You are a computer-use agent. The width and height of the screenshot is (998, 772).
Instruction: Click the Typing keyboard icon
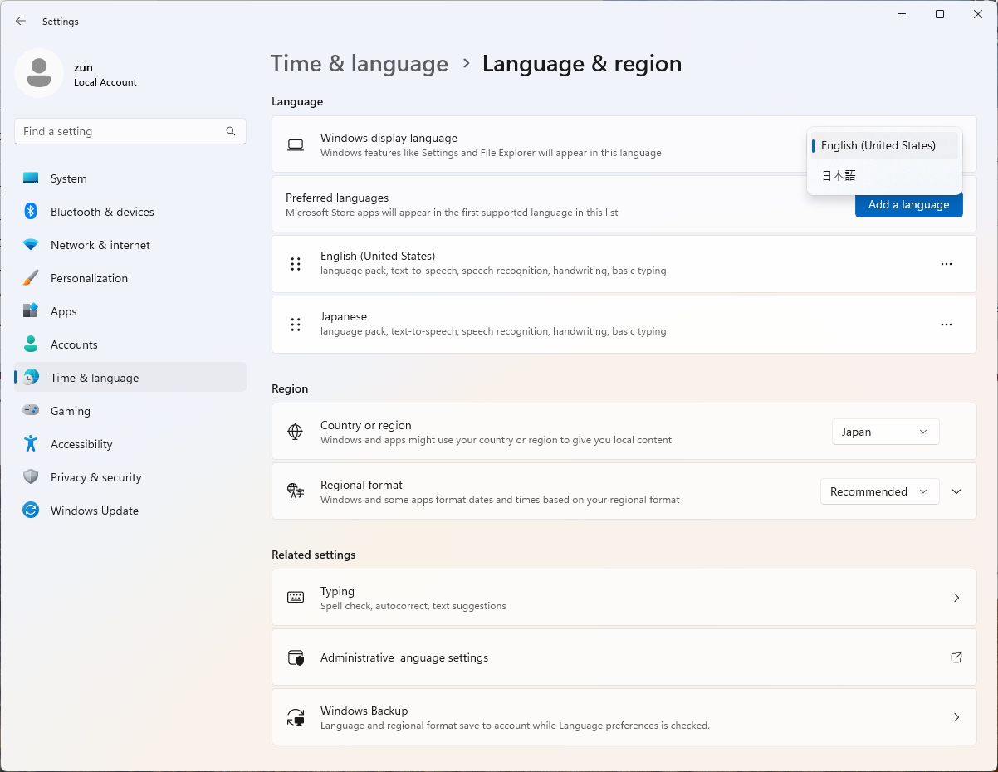click(x=296, y=598)
